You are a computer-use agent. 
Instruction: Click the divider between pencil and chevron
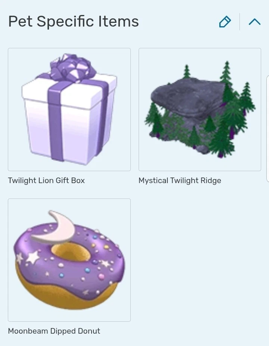pyautogui.click(x=240, y=22)
